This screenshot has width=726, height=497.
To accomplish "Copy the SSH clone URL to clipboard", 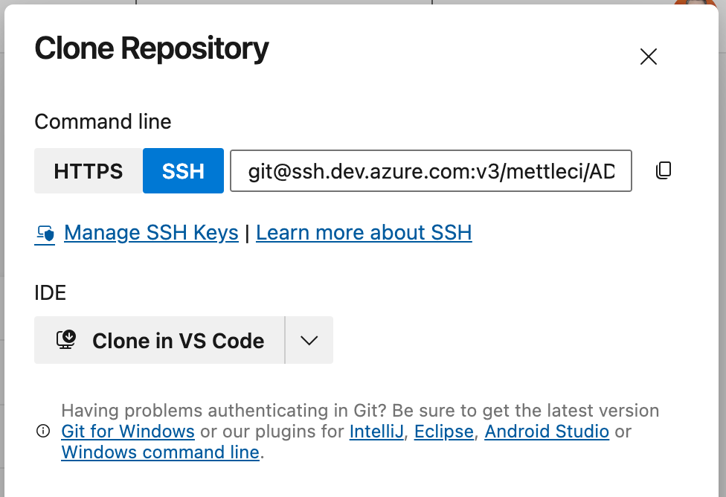I will pos(664,170).
